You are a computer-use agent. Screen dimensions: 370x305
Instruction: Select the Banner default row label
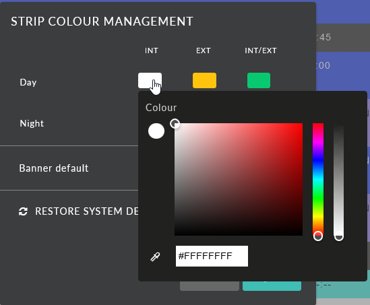click(x=54, y=168)
